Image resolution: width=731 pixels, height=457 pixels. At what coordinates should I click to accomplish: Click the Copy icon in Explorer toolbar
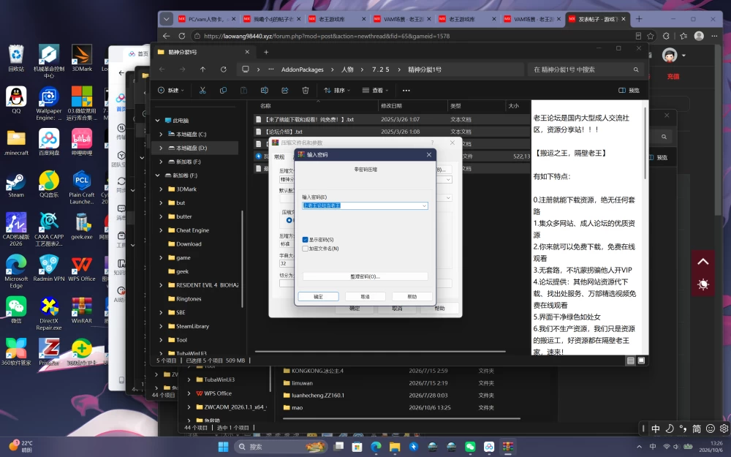(223, 91)
